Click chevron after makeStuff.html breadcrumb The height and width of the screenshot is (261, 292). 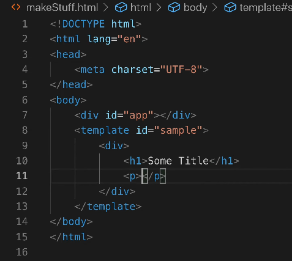[106, 7]
